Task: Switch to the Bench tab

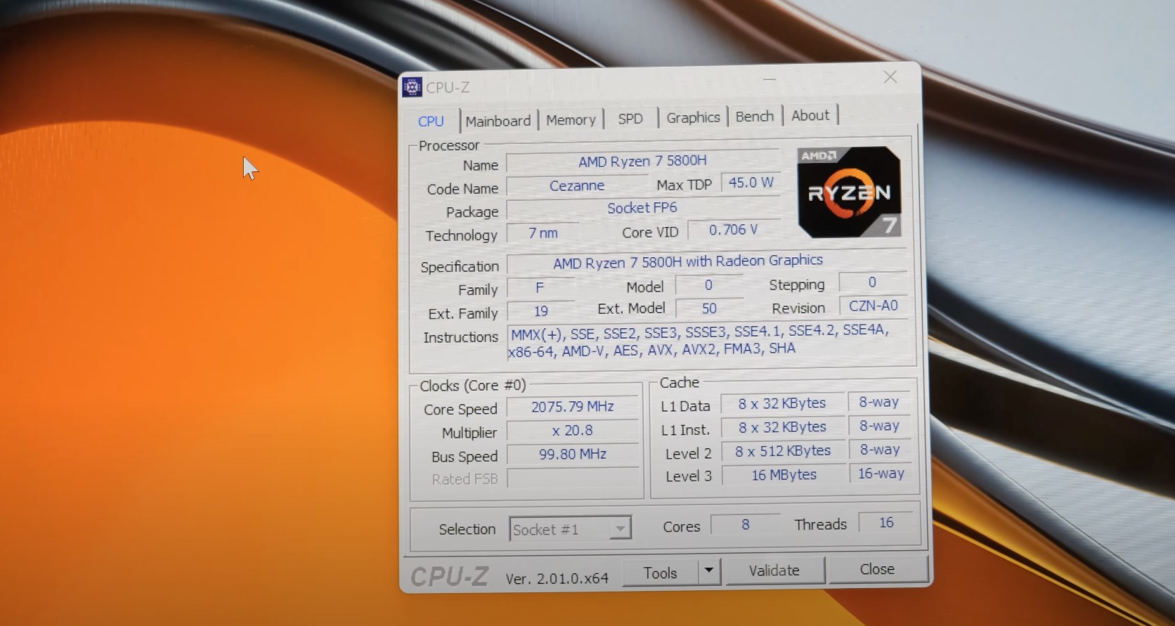Action: click(755, 116)
